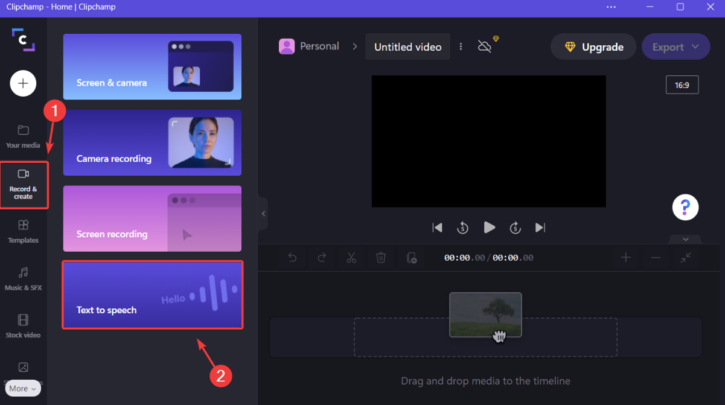Click the black video preview canvas
Viewport: 725px width, 405px height.
coord(489,141)
